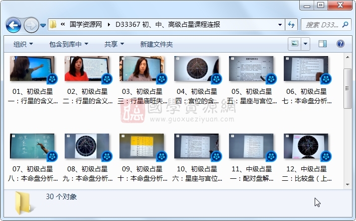This screenshot has width=356, height=221.
Task: Expand the hidden breadcrumb chevron «
Action: tap(63, 24)
